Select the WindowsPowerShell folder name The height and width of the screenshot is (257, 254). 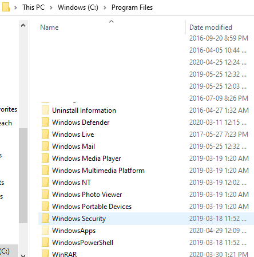(82, 243)
